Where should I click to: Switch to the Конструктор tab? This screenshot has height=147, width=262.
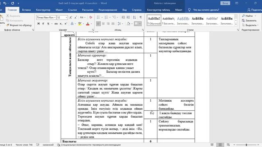(x=43, y=10)
